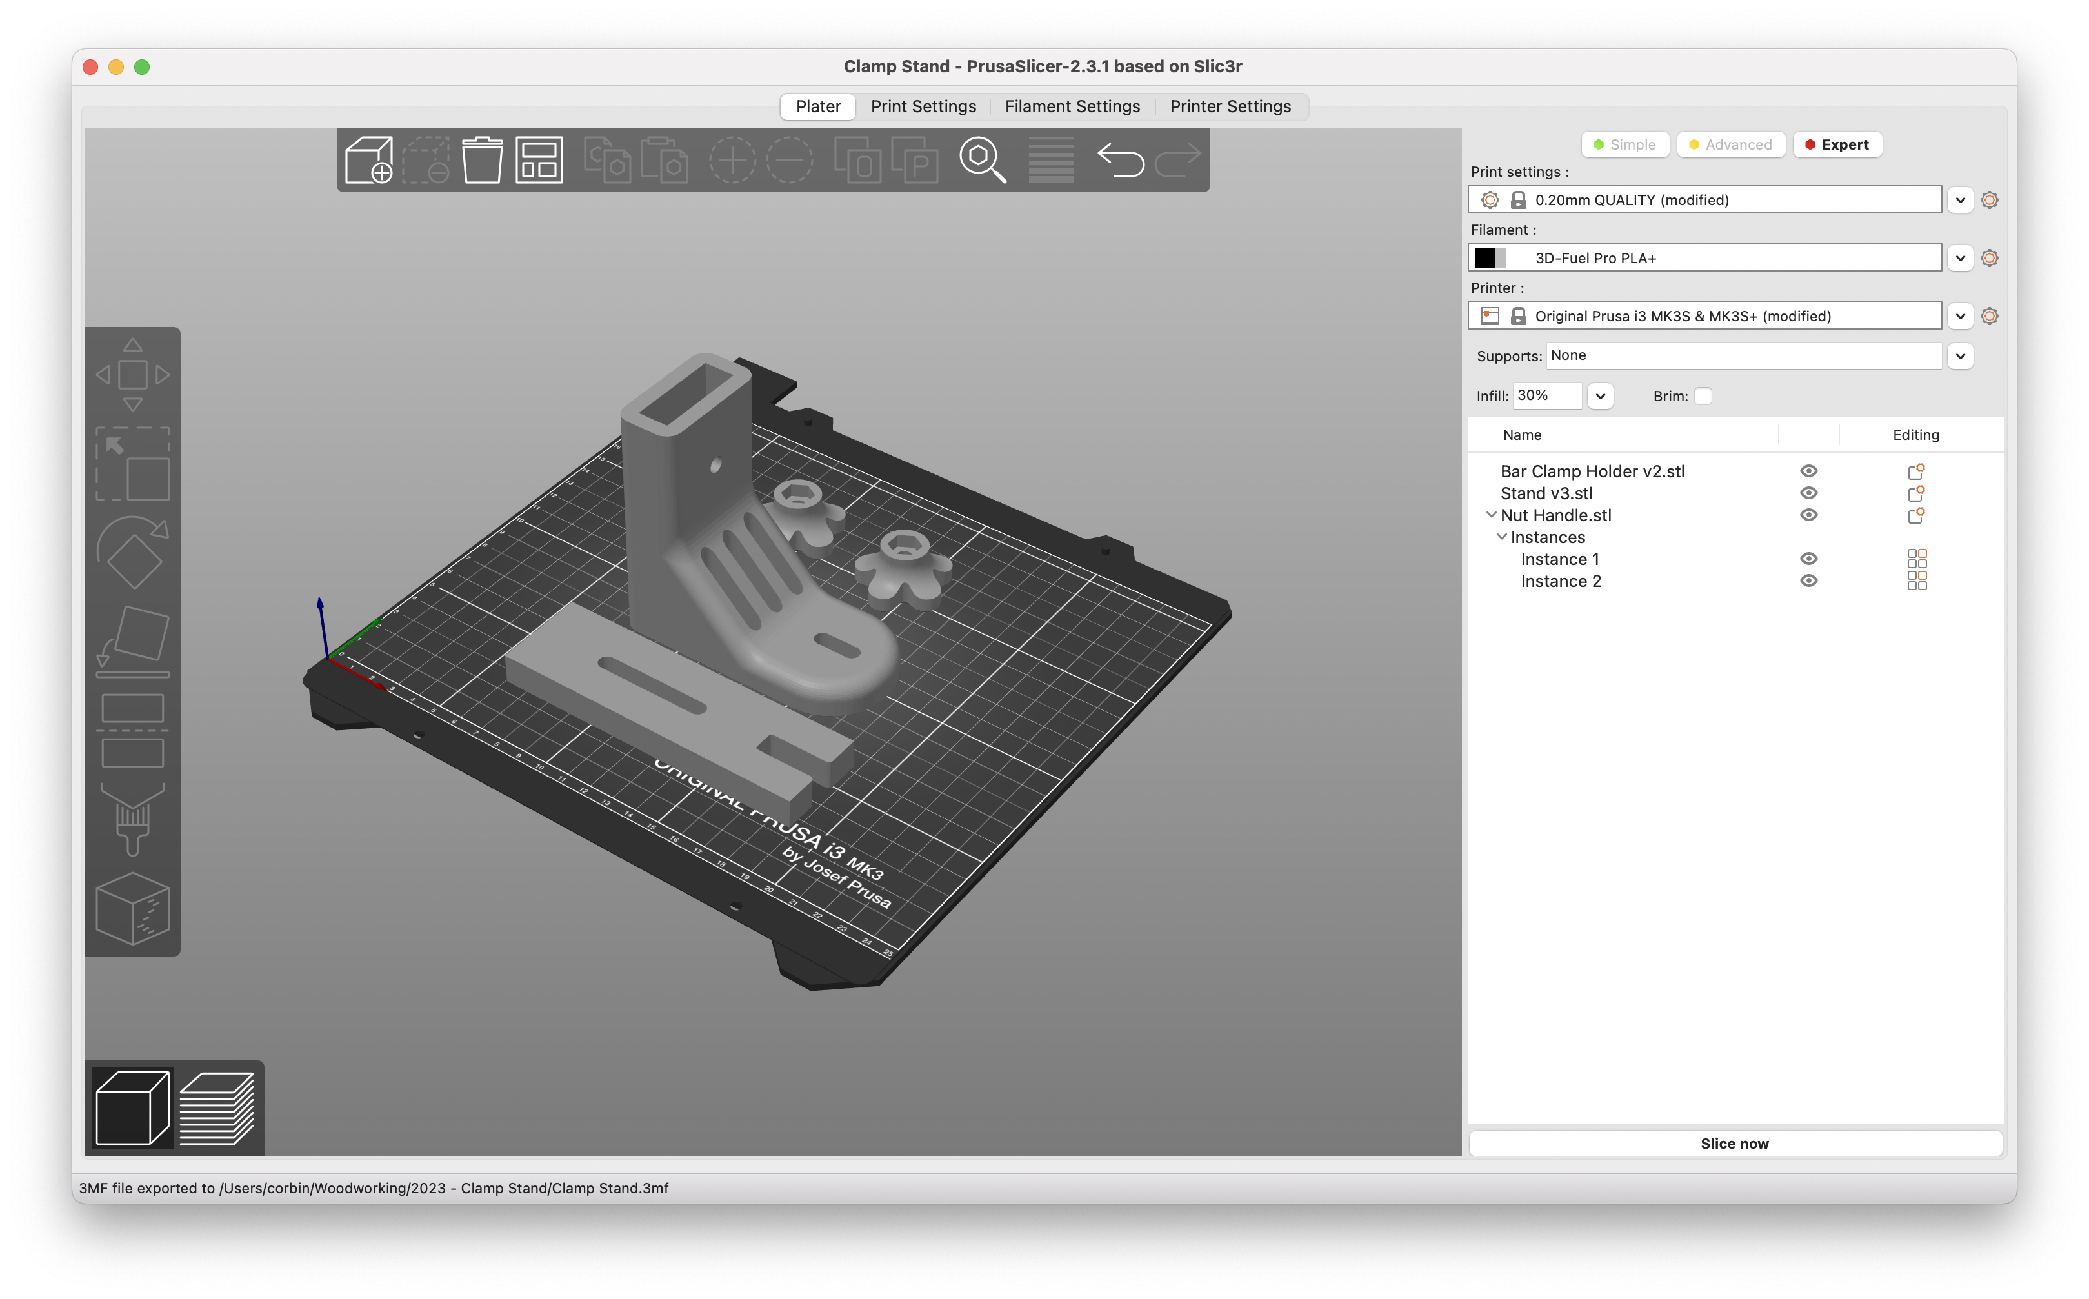Click the Add model cube icon
This screenshot has width=2089, height=1299.
tap(368, 160)
